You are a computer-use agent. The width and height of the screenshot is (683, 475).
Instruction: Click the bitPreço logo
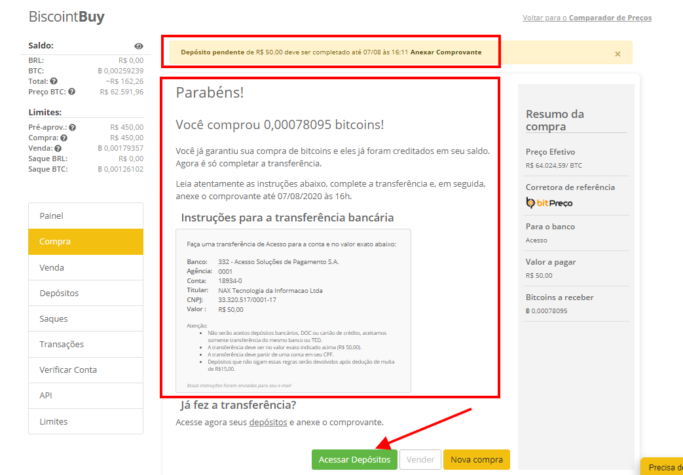click(549, 203)
